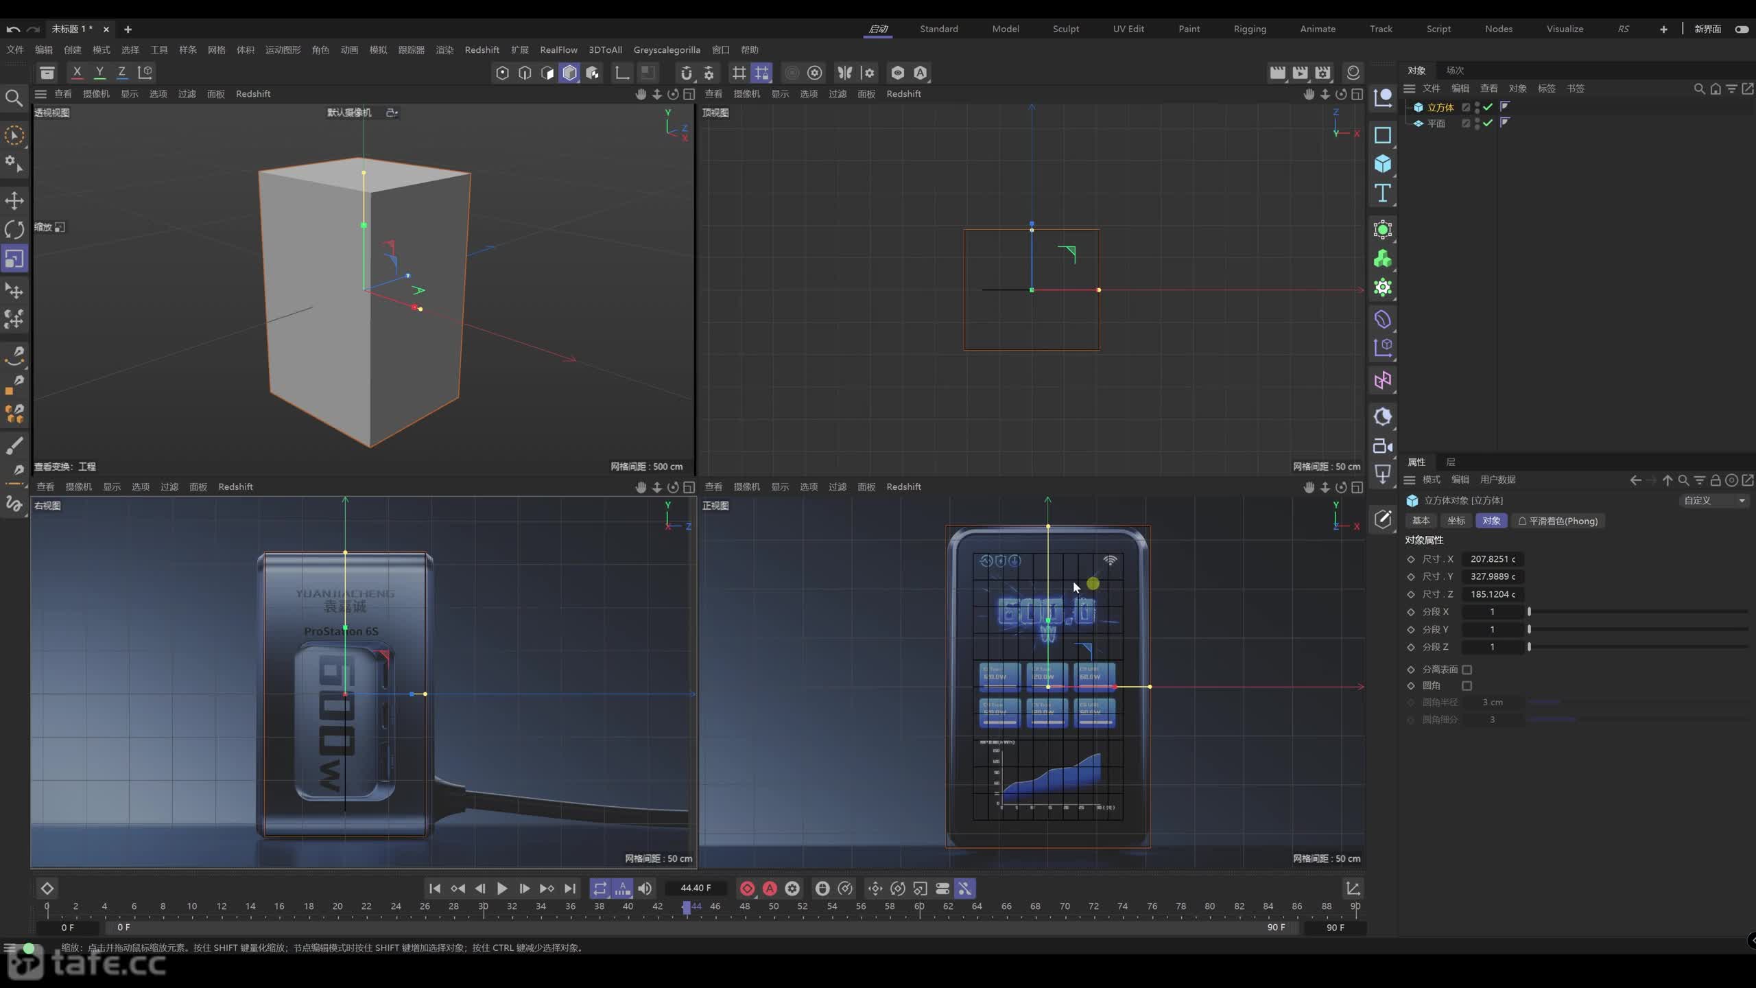
Task: Open the Redshift main menu
Action: 482,49
